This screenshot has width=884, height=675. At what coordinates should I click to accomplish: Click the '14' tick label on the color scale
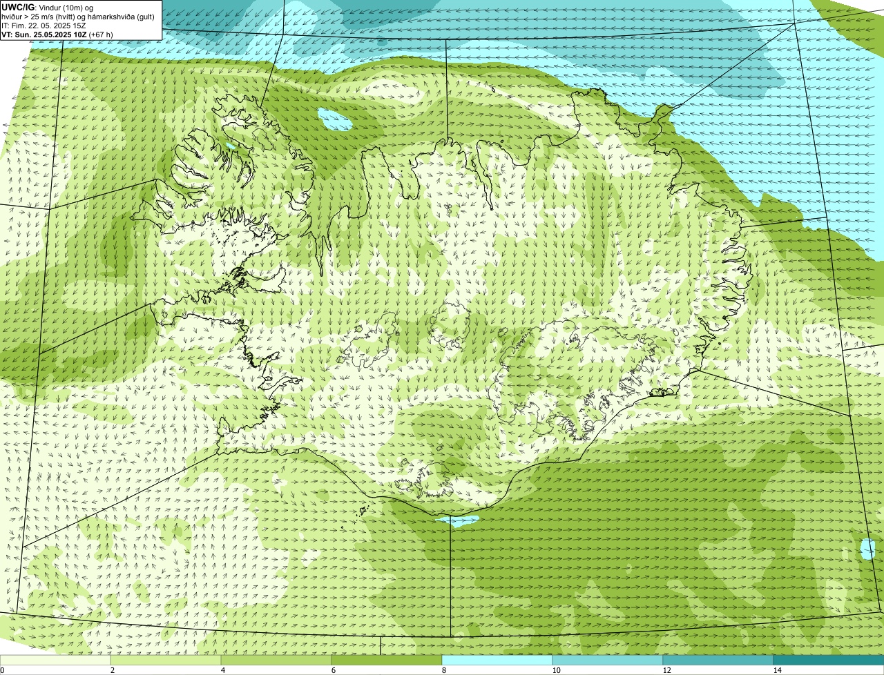tap(777, 670)
